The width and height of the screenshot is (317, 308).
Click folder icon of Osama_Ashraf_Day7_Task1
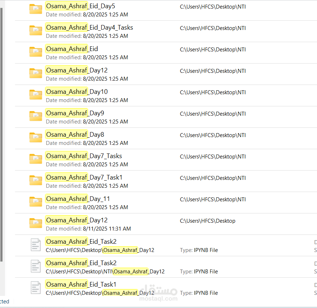click(x=35, y=180)
